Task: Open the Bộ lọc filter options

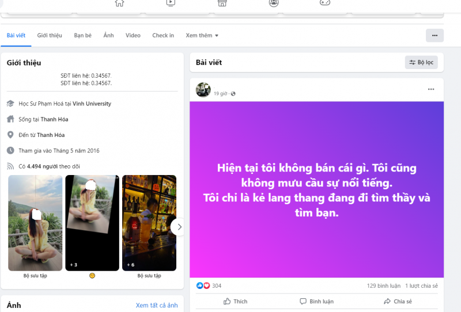Action: (421, 62)
